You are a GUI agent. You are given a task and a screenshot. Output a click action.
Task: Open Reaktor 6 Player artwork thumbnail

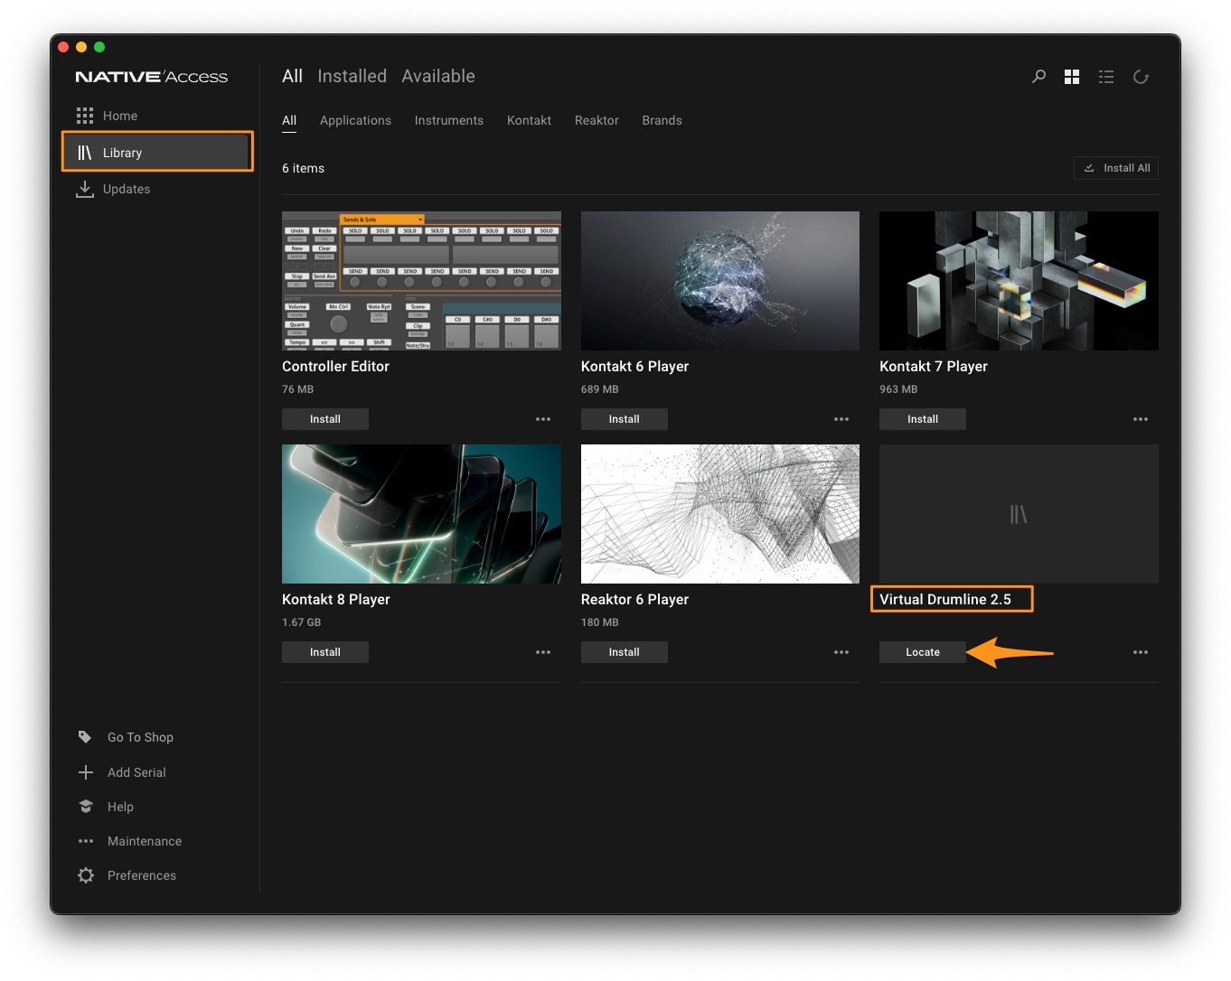[x=720, y=514]
